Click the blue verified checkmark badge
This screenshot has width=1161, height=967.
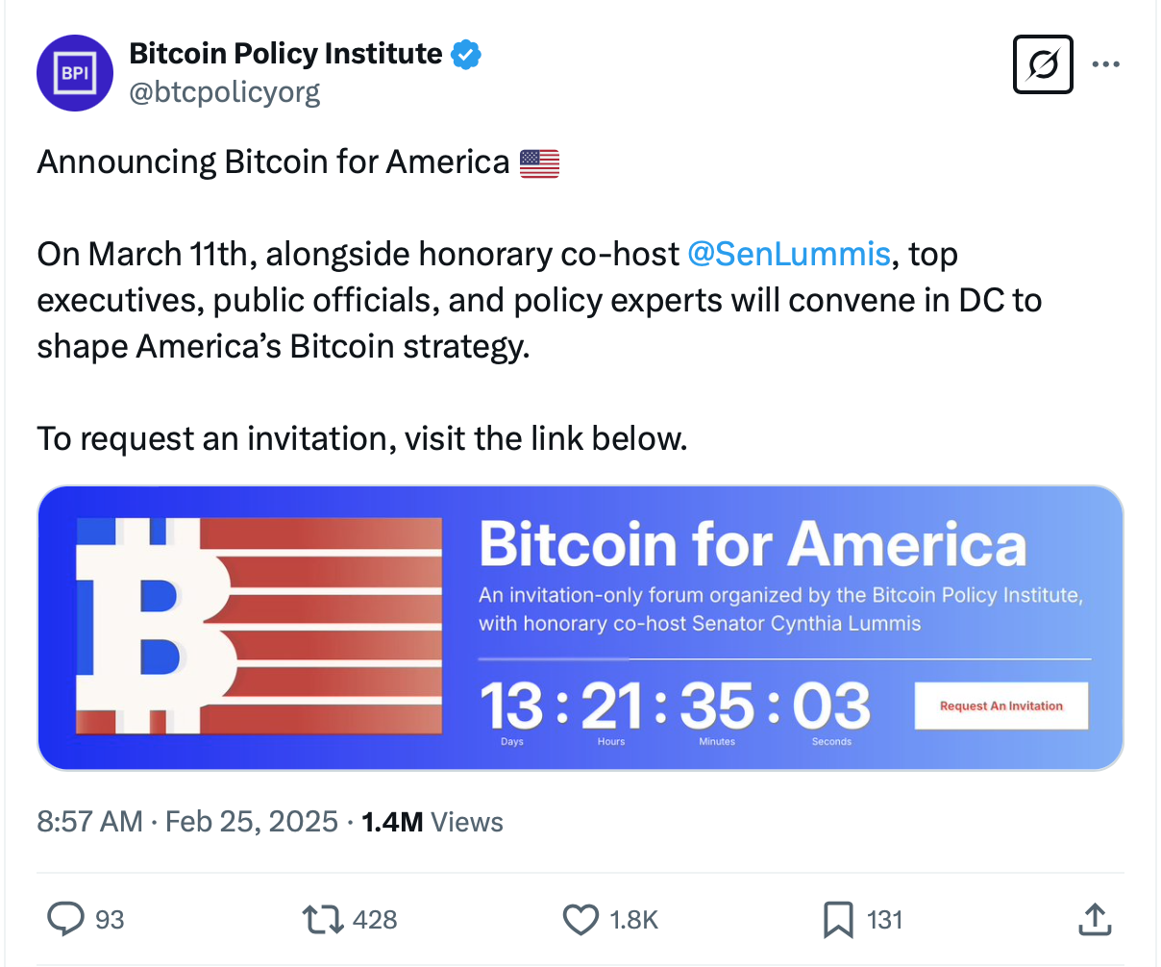click(x=466, y=55)
